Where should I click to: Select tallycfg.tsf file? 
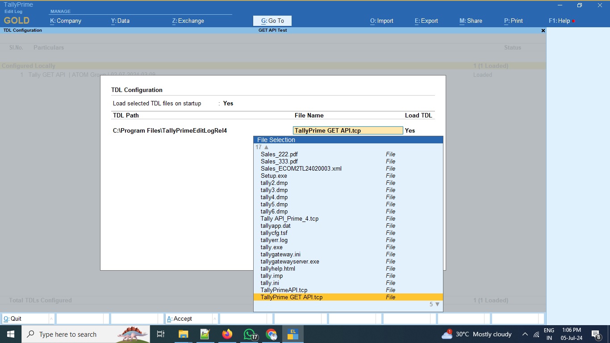348,233
